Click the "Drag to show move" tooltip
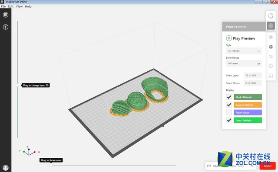The image size is (278, 172). click(x=51, y=160)
